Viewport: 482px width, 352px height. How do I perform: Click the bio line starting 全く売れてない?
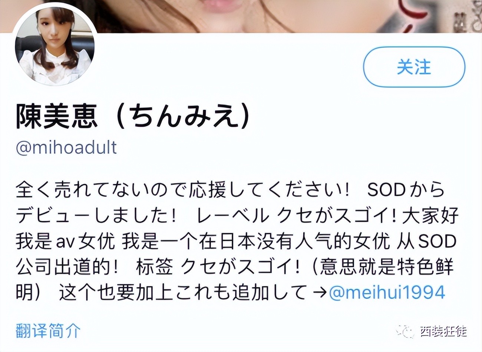[x=230, y=190]
